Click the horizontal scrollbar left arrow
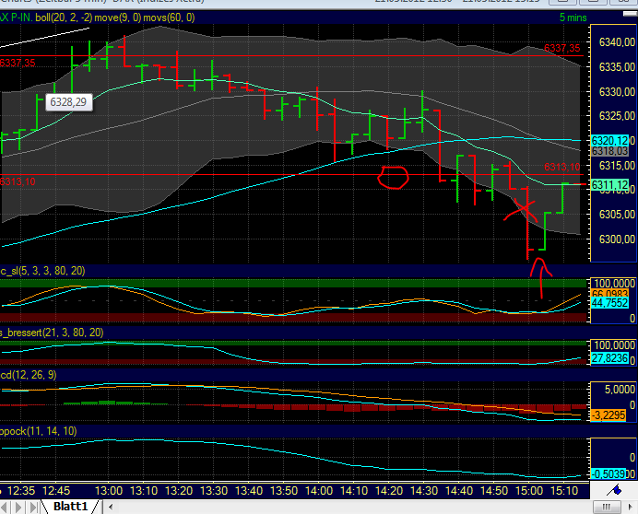 (x=111, y=507)
